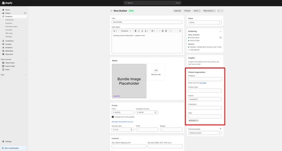This screenshot has height=151, width=282.
Task: Click the Title field containing New Builder
Action: 147,22
